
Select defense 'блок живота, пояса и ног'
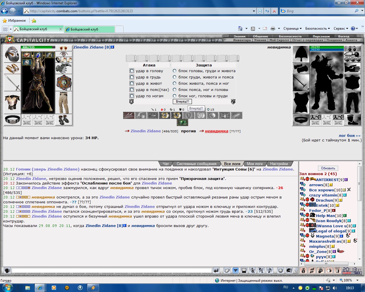point(175,83)
